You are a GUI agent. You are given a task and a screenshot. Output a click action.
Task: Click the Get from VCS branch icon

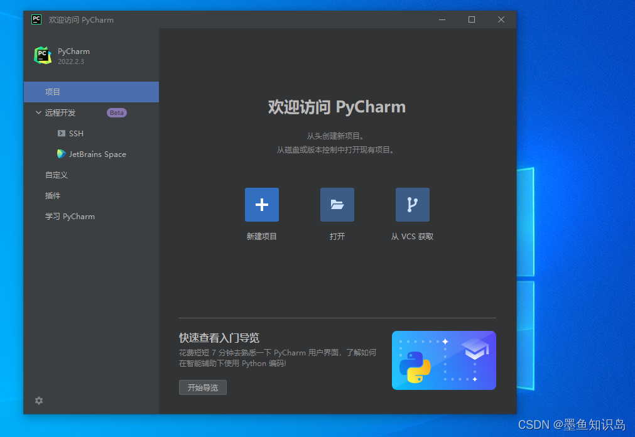(x=412, y=205)
